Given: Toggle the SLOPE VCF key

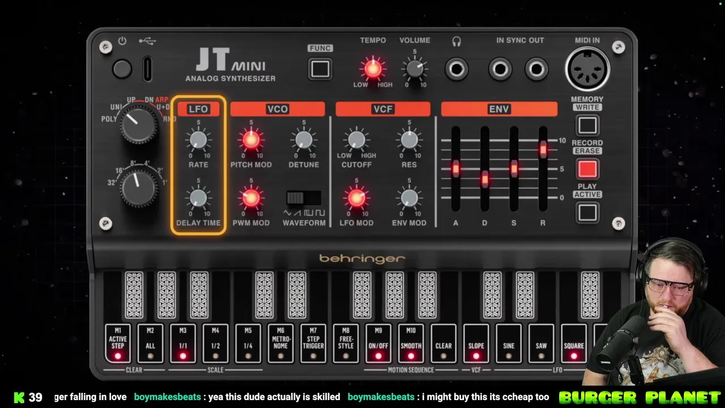Looking at the screenshot, I should [476, 343].
